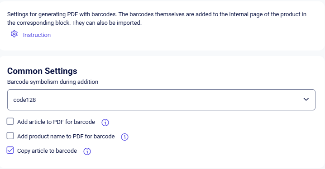Click the empty box above Add product name
This screenshot has height=169, width=325.
click(x=10, y=121)
